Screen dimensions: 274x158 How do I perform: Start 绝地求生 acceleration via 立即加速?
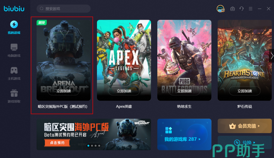click(184, 91)
